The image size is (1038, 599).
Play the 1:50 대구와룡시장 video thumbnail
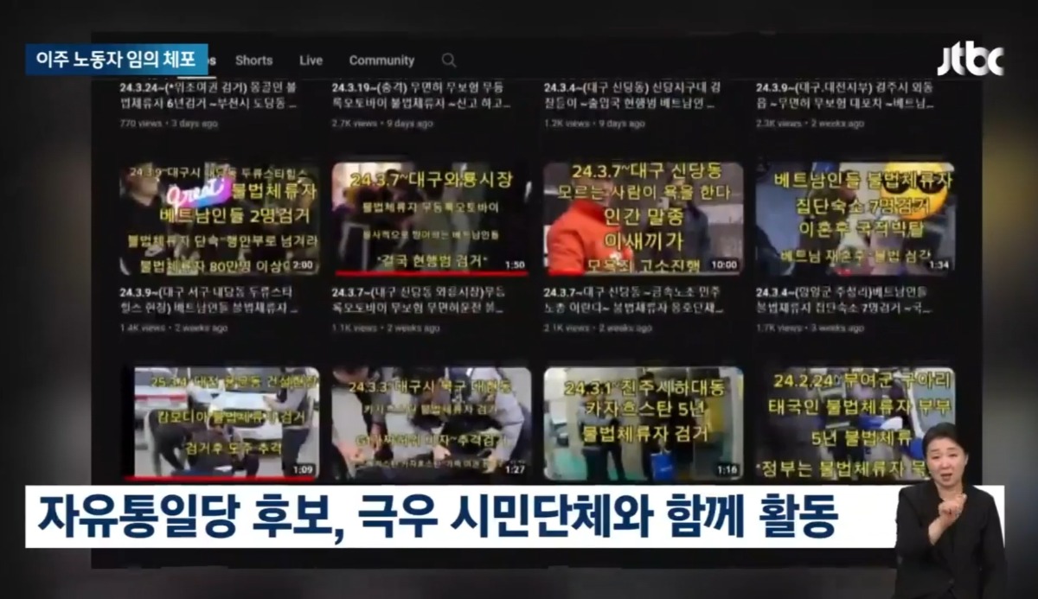[430, 218]
